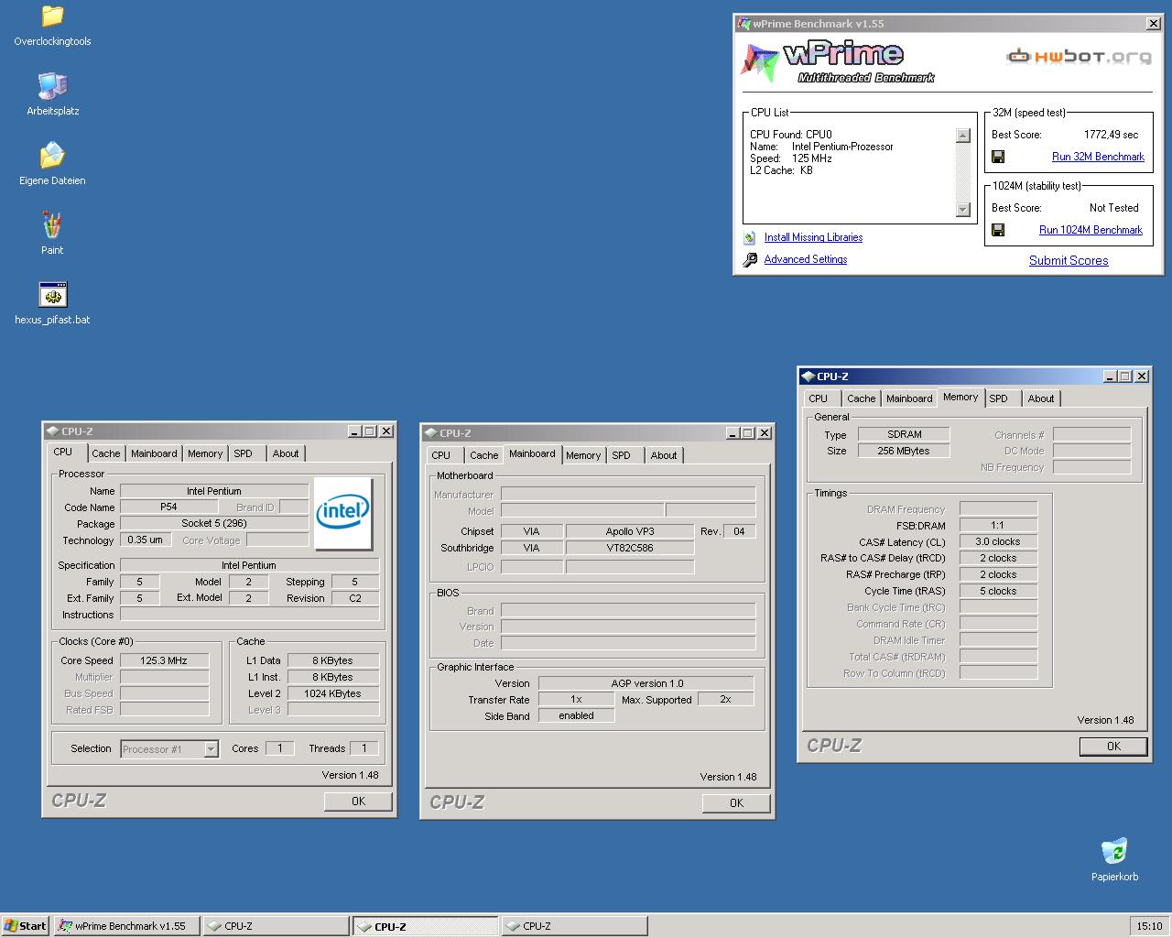This screenshot has width=1172, height=938.
Task: Click Socket 5 (296) package field
Action: [214, 524]
